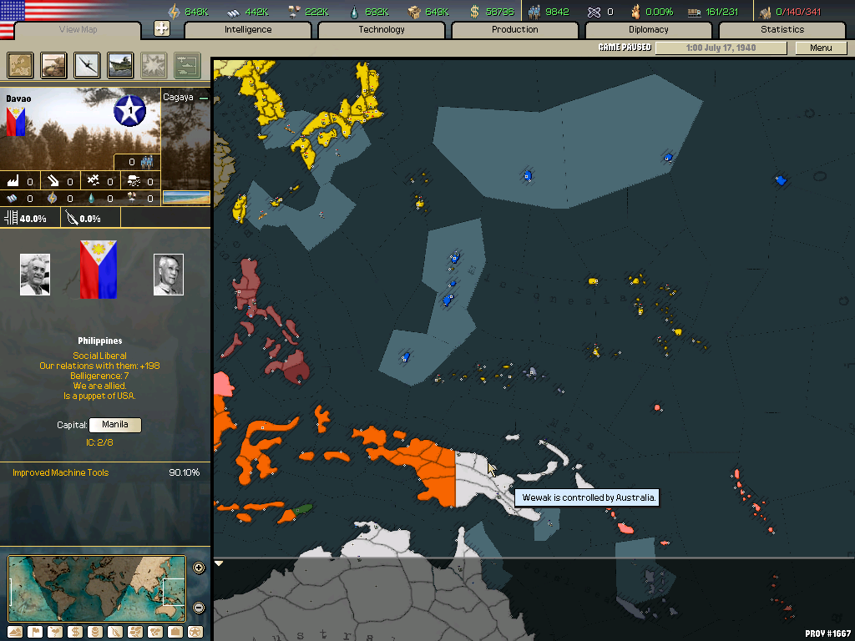Click the world minimap thumbnail
This screenshot has width=855, height=641.
[x=97, y=588]
